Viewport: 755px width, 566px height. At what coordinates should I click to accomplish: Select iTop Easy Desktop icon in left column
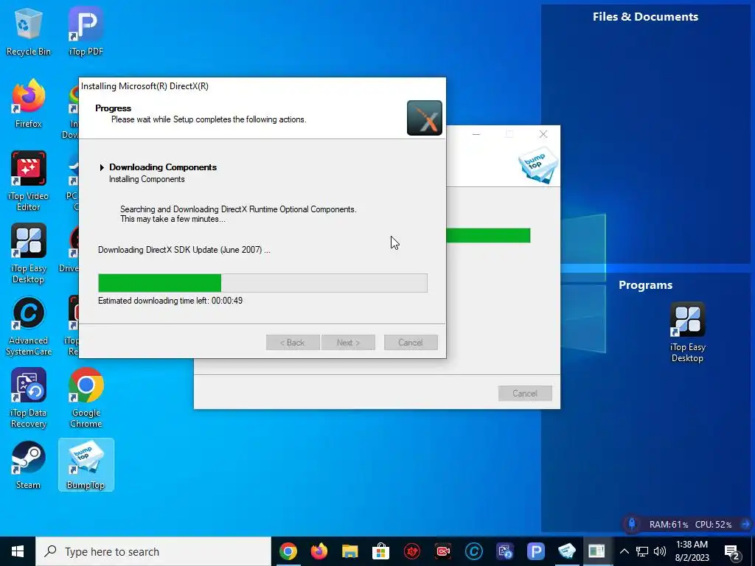point(28,254)
